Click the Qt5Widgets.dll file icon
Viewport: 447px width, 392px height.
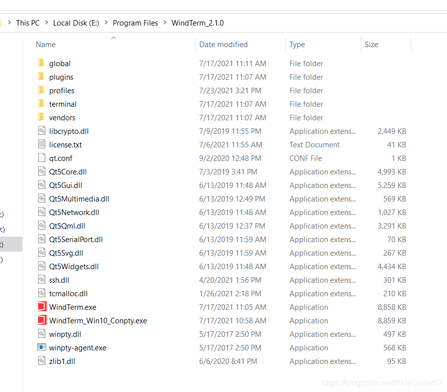click(x=42, y=266)
